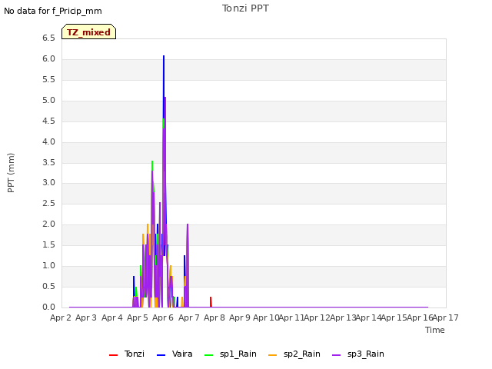Click the 2.0 y-axis tick label

point(48,224)
